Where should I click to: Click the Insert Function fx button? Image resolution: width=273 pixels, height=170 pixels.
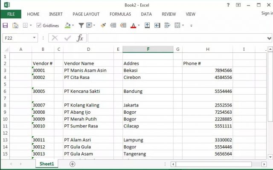(80, 38)
